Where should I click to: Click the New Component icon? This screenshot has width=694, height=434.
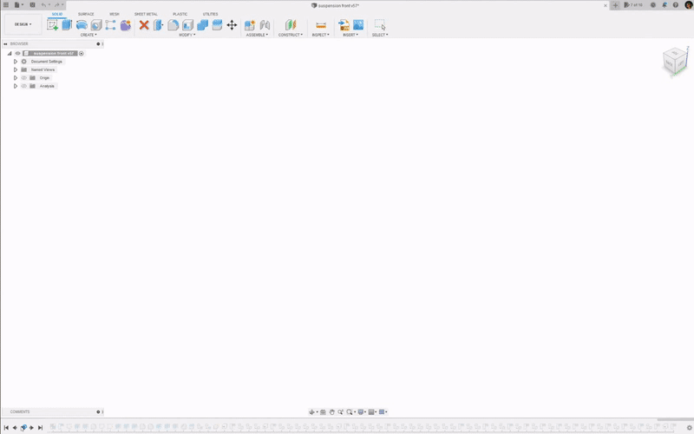(x=250, y=25)
